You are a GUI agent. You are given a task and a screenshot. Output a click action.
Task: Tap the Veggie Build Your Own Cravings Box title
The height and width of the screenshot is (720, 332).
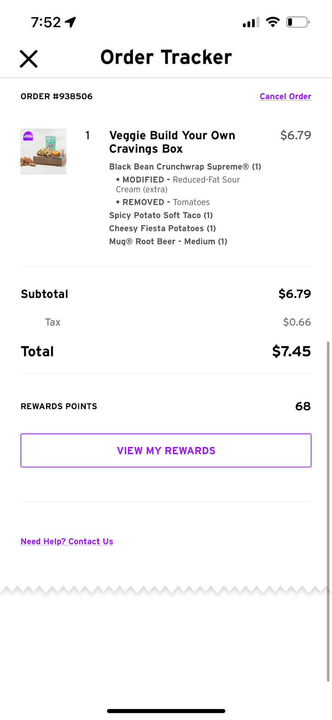(x=172, y=142)
